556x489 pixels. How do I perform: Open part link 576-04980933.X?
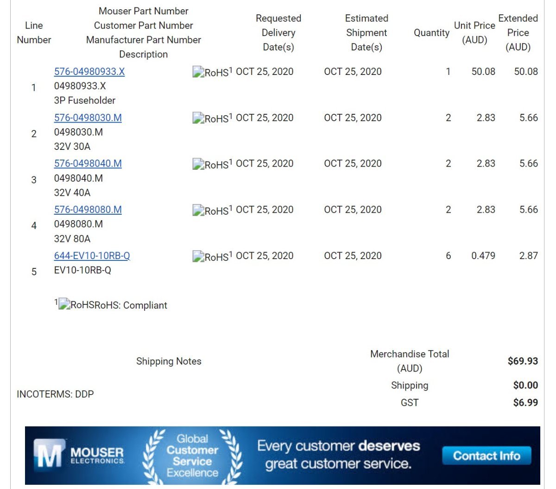pyautogui.click(x=89, y=72)
